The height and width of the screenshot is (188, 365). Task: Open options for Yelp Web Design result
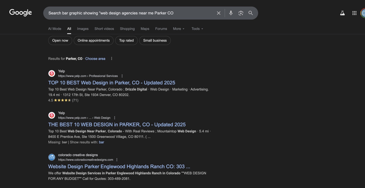[x=114, y=118]
